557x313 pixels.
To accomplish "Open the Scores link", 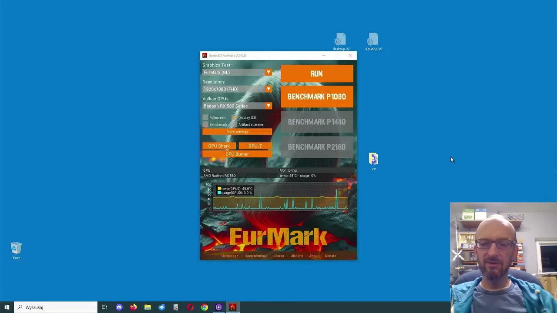I will [x=278, y=256].
